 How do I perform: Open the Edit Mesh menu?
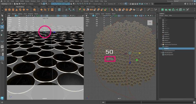click(x=44, y=1)
